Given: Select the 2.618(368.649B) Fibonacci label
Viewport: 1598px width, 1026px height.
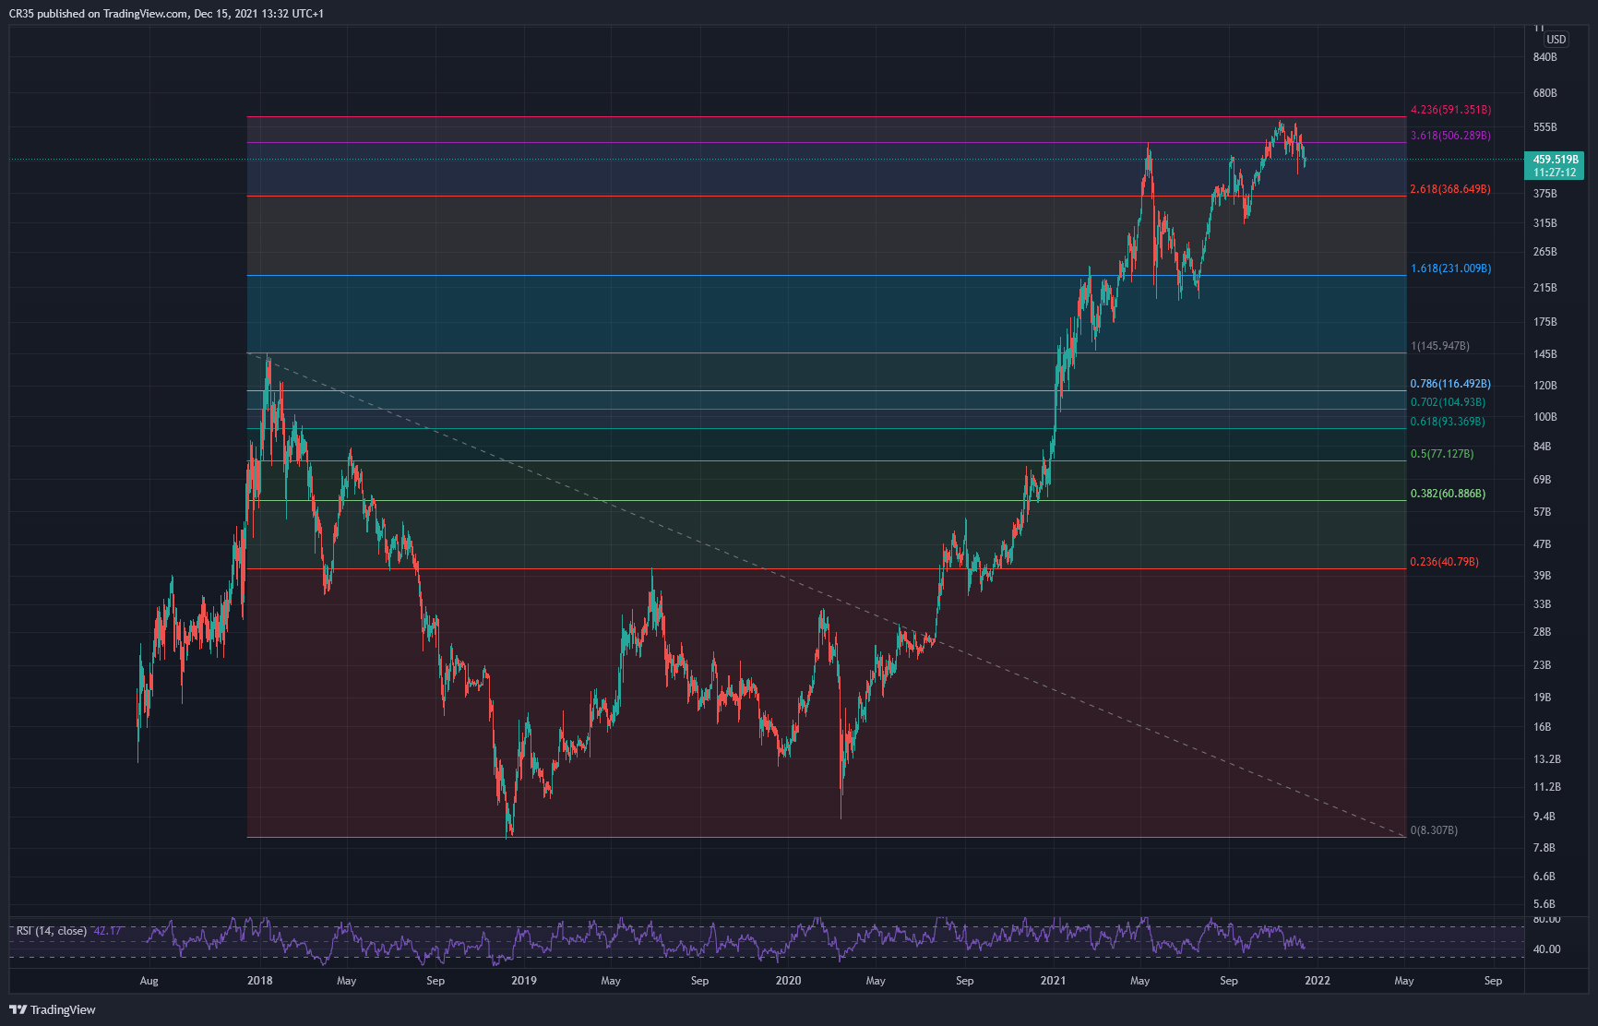Looking at the screenshot, I should (x=1450, y=189).
